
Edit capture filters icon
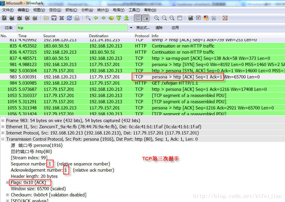click(191, 18)
